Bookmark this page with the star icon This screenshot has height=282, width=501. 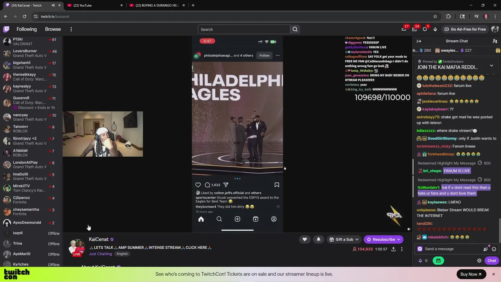[435, 16]
